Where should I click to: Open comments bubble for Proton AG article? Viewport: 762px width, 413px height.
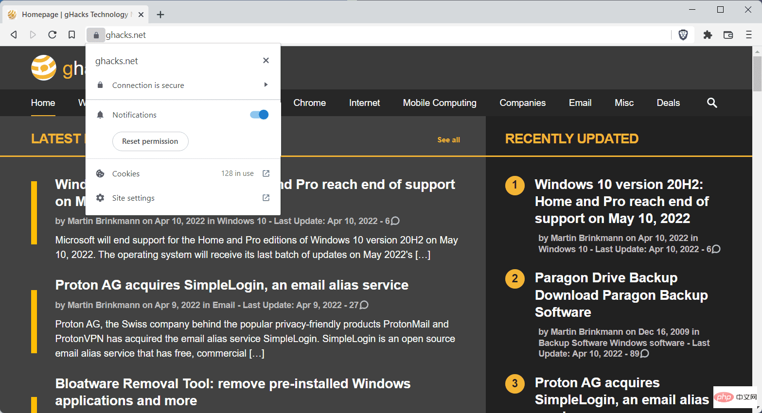364,305
